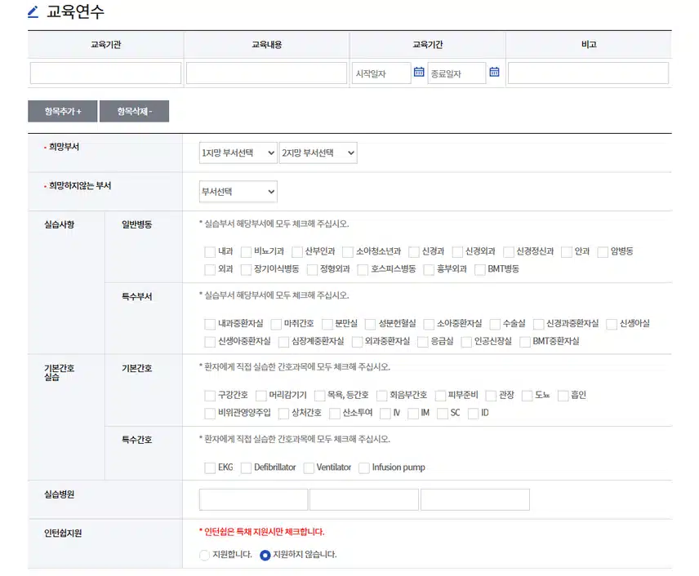Check the 관장 checkbox
Image resolution: width=699 pixels, height=576 pixels.
coord(491,396)
